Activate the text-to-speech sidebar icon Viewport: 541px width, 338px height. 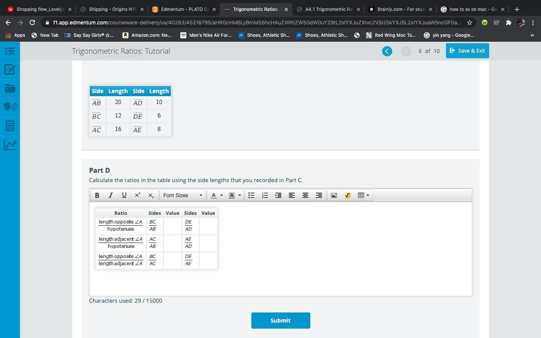pos(10,107)
